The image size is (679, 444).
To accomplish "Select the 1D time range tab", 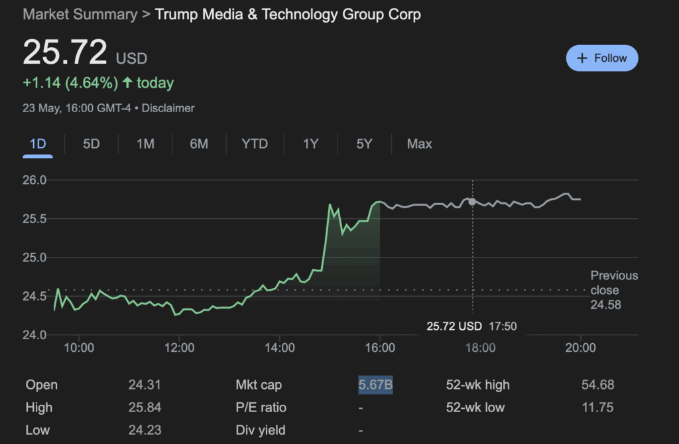I will click(38, 144).
